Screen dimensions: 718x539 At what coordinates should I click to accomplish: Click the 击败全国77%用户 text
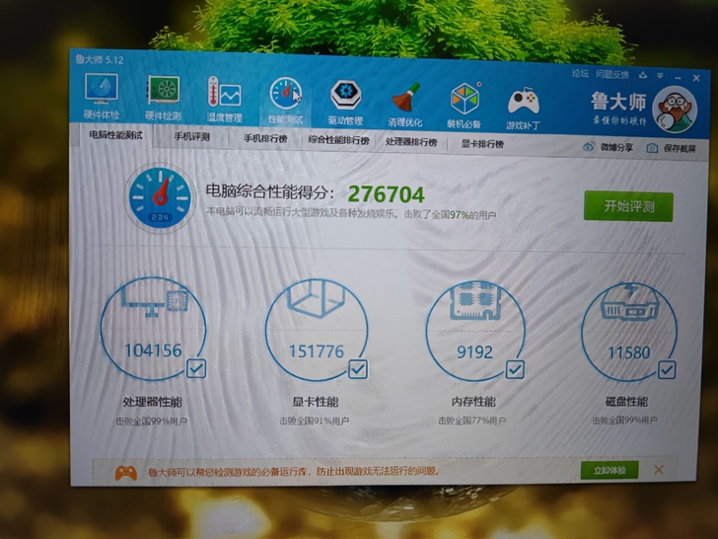tap(472, 421)
